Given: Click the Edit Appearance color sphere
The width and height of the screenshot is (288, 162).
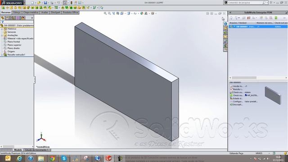Looking at the screenshot, I should click(x=142, y=13).
